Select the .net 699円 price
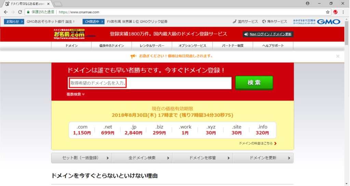This screenshot has height=186, width=350. coord(108,130)
